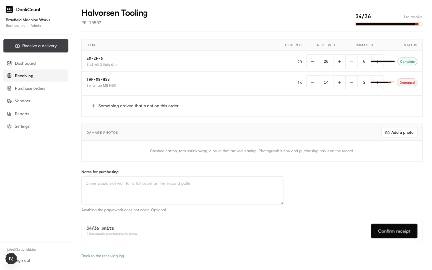Click the Status column header
The height and width of the screenshot is (270, 432).
411,45
